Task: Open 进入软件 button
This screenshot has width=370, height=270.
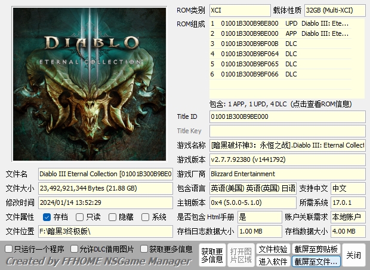Action: [273, 262]
